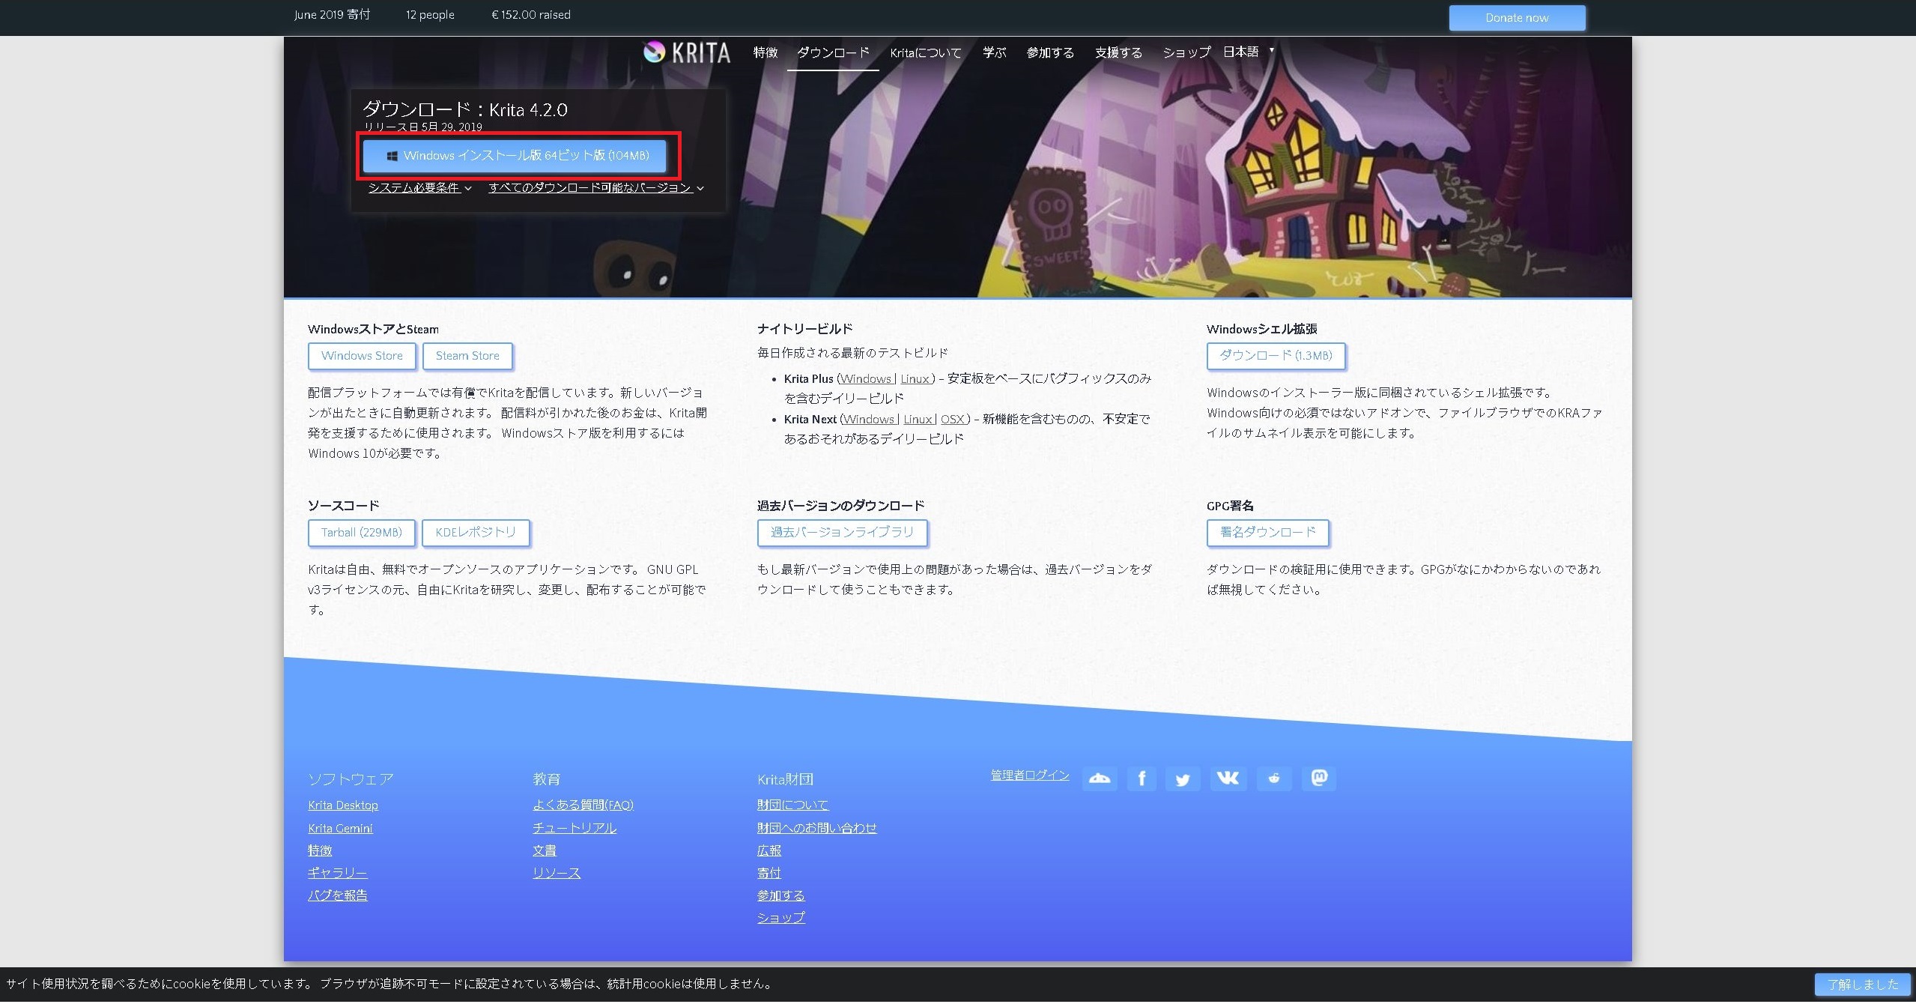Open 参加する link in footer

pos(781,896)
